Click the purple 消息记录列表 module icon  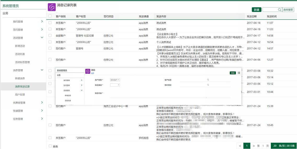click(52, 7)
